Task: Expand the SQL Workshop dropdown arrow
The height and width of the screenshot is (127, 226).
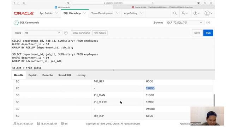Action: (x=85, y=13)
